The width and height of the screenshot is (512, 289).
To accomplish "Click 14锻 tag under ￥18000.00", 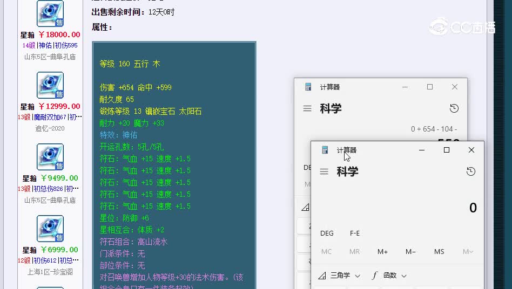I will [x=29, y=45].
